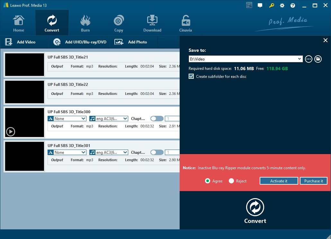
Task: Uncheck Create subfolder for each disc
Action: [x=192, y=77]
